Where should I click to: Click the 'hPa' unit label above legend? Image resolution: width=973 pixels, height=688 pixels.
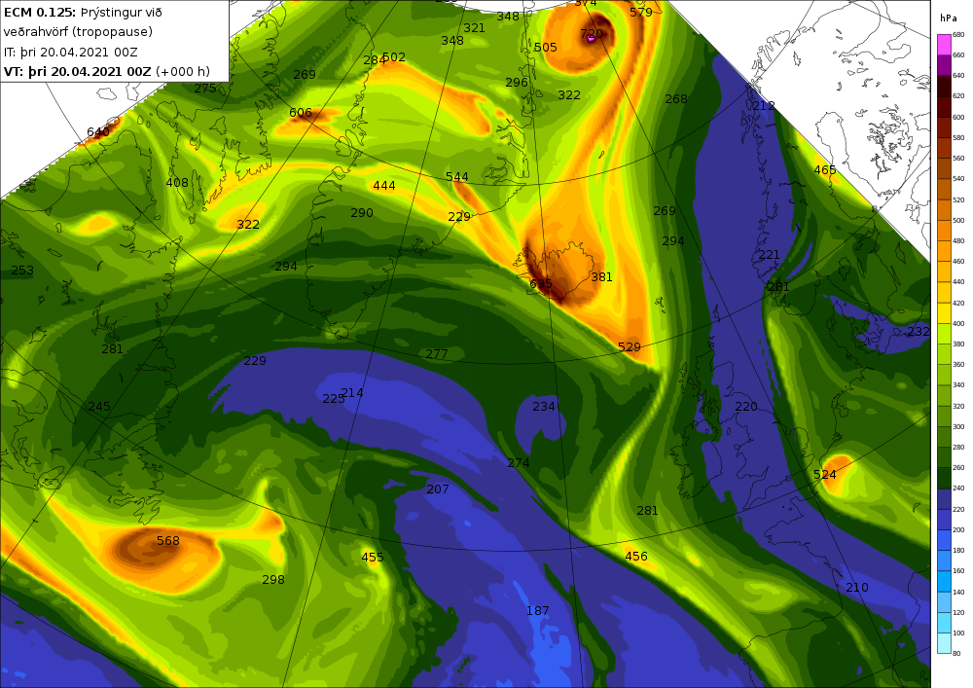948,18
